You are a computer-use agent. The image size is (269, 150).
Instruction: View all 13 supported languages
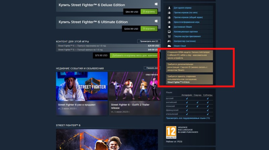188,118
